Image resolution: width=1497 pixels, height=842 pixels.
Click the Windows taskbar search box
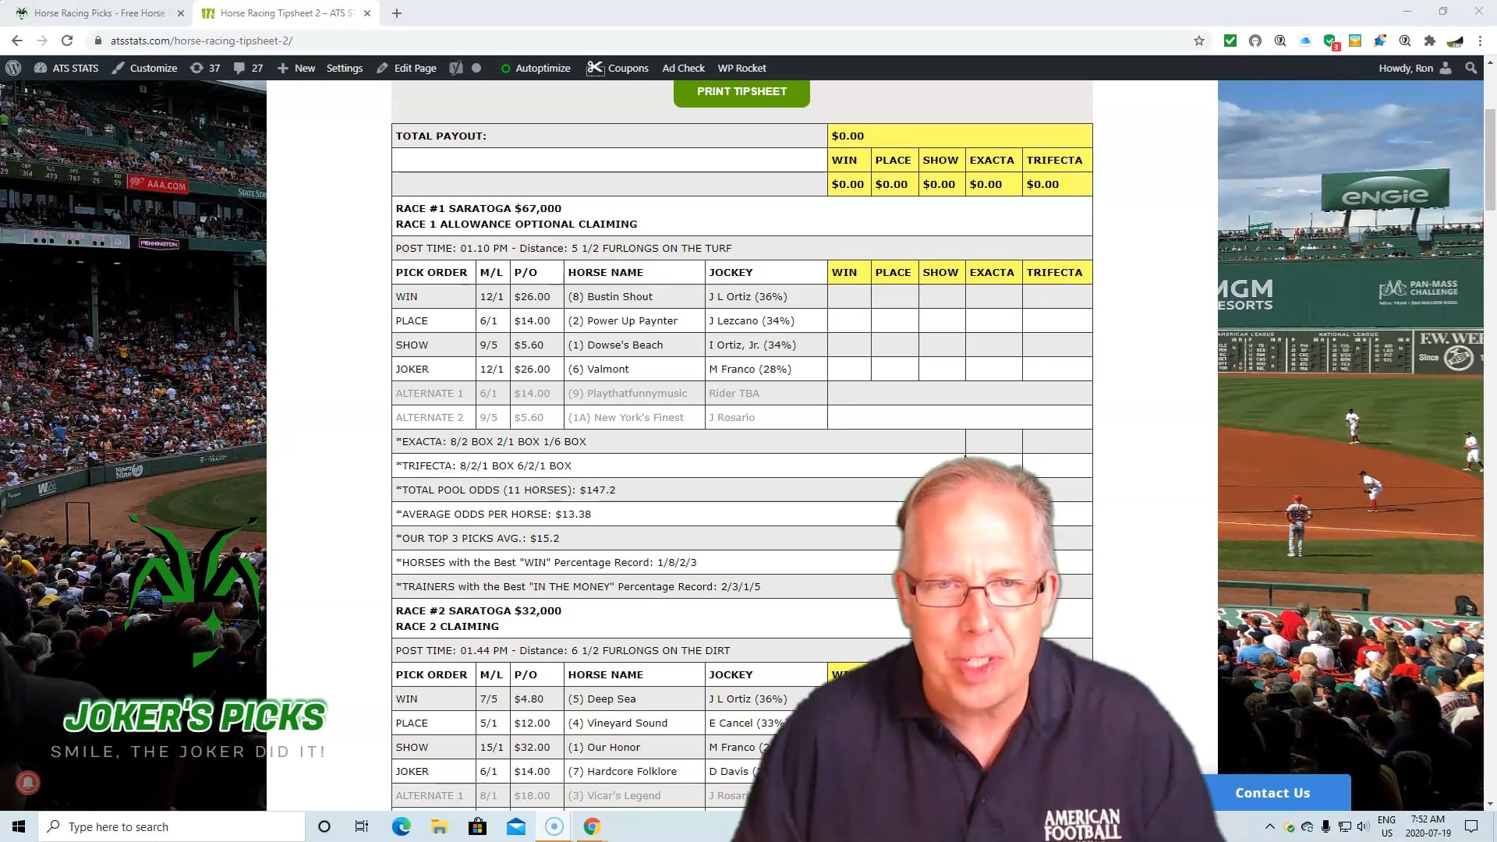pos(172,826)
